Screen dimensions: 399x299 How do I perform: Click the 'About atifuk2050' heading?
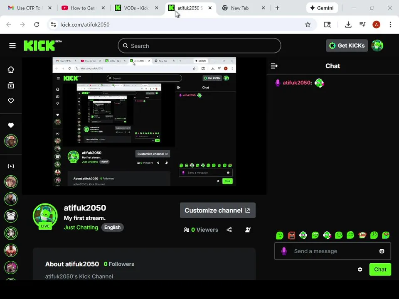pyautogui.click(x=72, y=264)
